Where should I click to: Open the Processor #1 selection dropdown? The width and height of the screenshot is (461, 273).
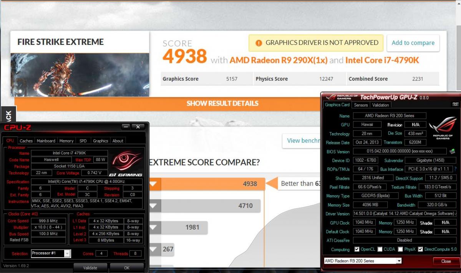click(67, 253)
